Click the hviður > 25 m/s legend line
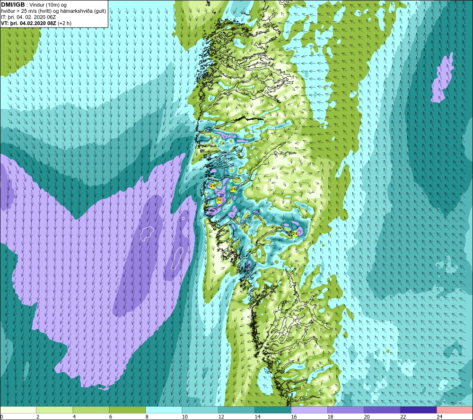 [x=53, y=11]
